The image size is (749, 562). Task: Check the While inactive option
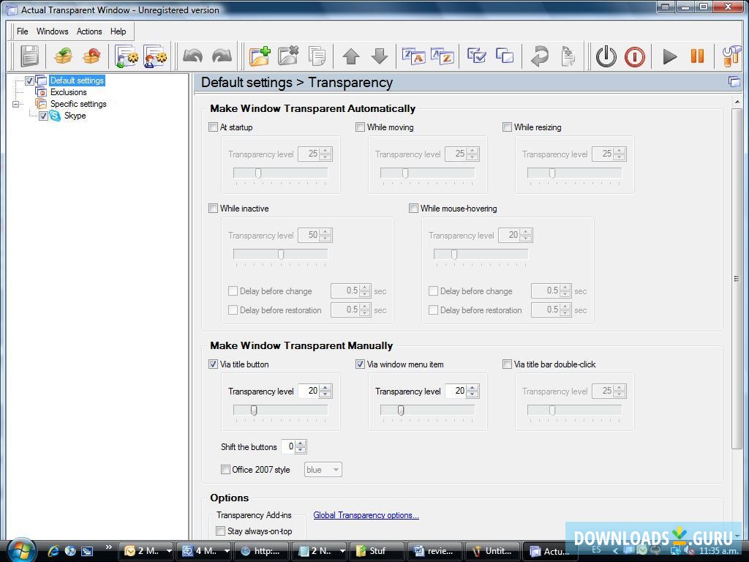click(213, 208)
